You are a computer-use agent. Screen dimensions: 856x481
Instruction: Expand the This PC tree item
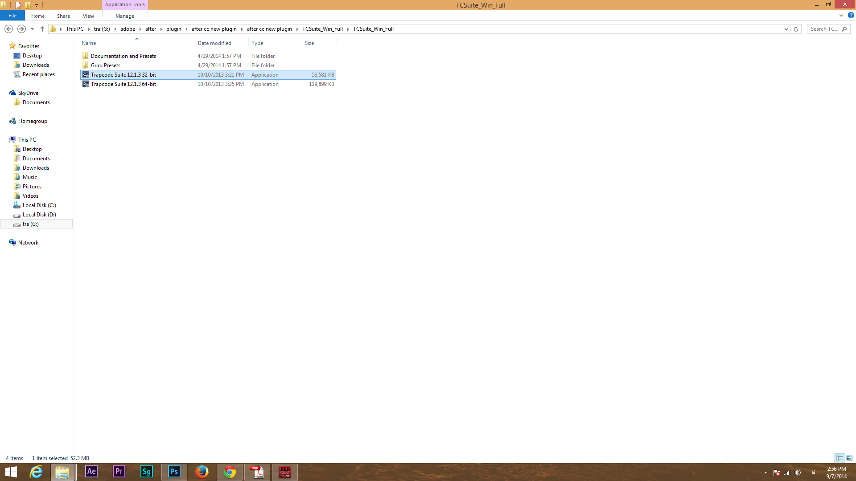[5, 139]
